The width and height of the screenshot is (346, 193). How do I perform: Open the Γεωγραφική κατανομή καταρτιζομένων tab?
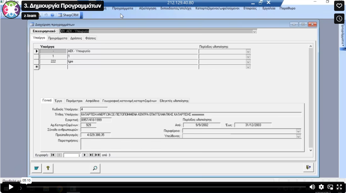coord(130,101)
